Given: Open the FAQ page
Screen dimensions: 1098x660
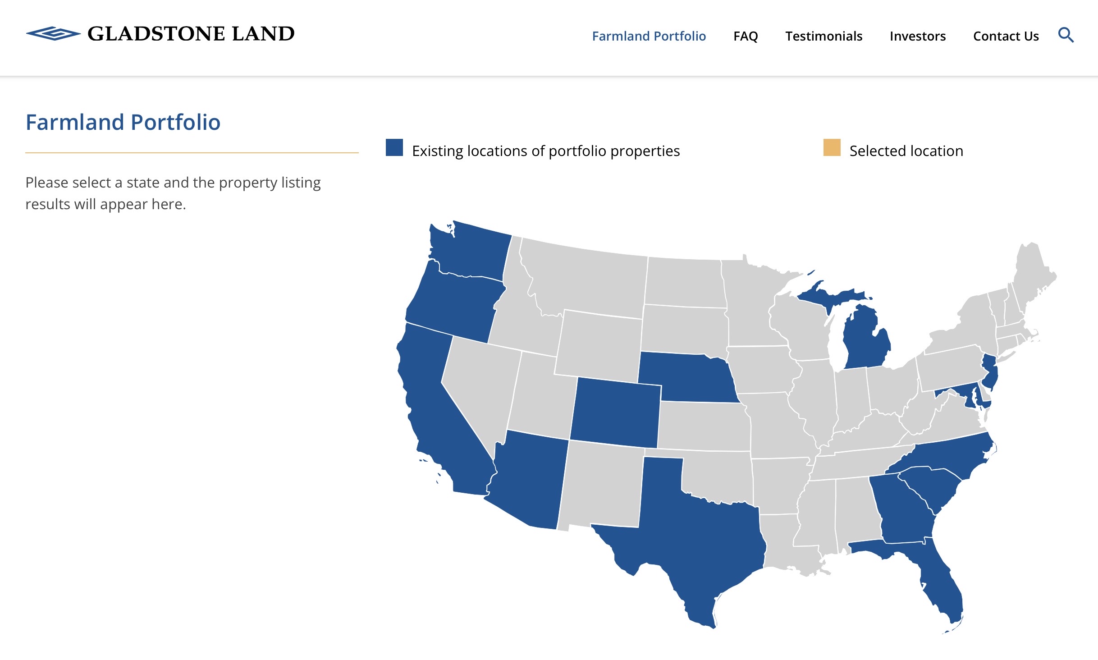Looking at the screenshot, I should click(x=746, y=36).
